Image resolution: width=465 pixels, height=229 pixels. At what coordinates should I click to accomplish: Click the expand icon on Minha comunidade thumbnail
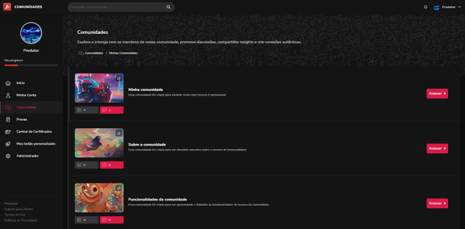[x=118, y=79]
